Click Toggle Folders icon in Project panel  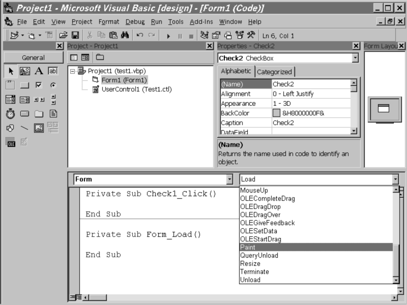pyautogui.click(x=100, y=57)
